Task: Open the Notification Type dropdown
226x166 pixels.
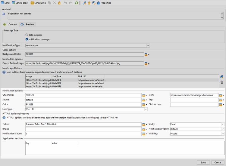Action: click(87, 45)
